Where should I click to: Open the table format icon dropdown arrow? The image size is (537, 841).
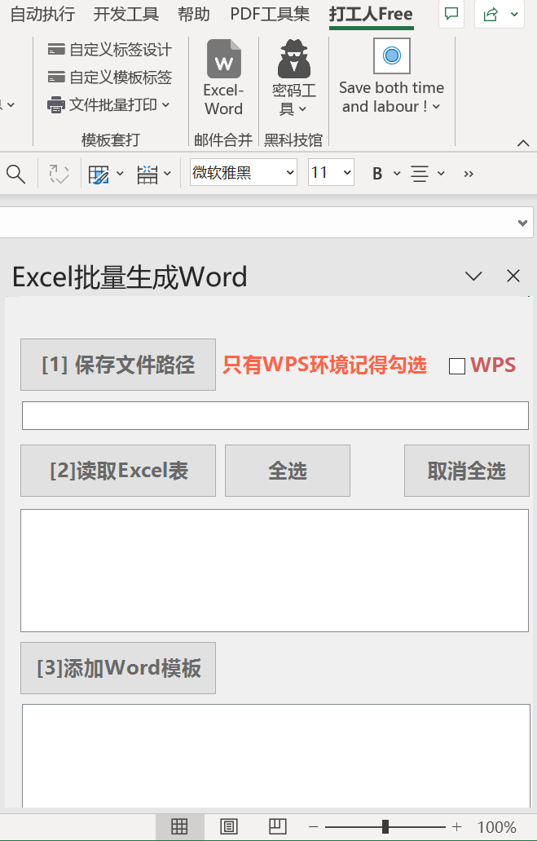pos(120,173)
